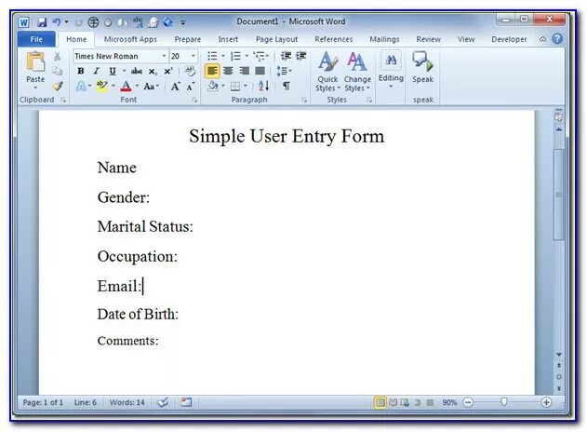This screenshot has height=432, width=587.
Task: Apply yellow text highlight color
Action: 101,87
